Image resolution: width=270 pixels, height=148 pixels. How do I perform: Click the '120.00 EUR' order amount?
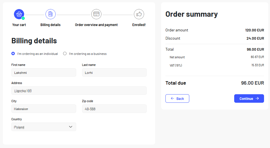point(254,30)
